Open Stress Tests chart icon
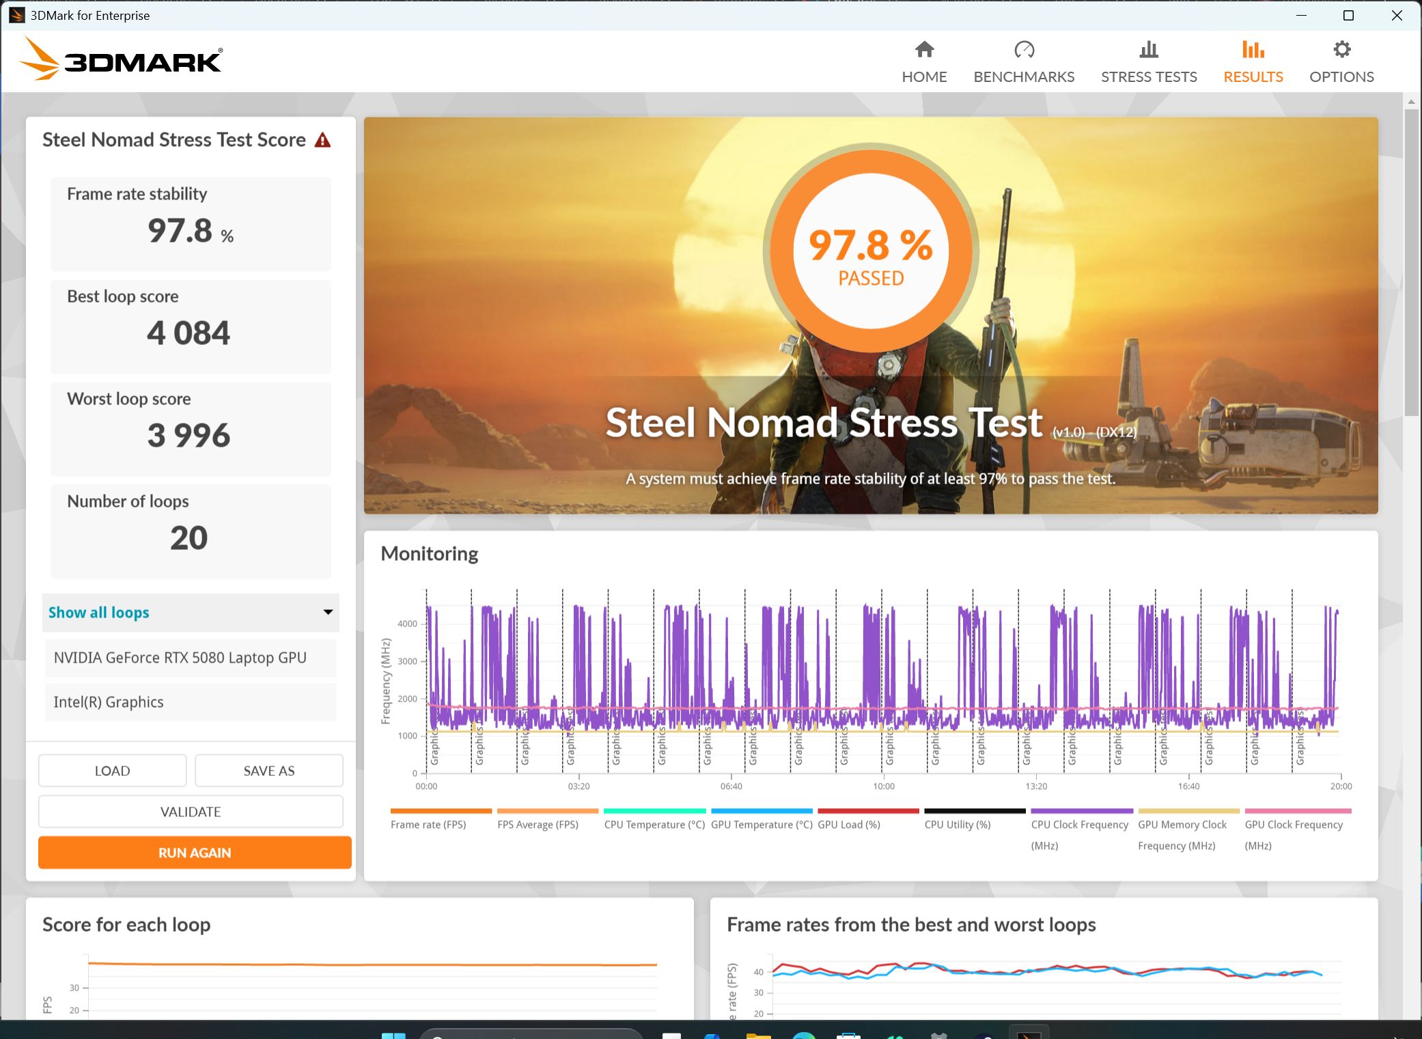 pyautogui.click(x=1149, y=50)
